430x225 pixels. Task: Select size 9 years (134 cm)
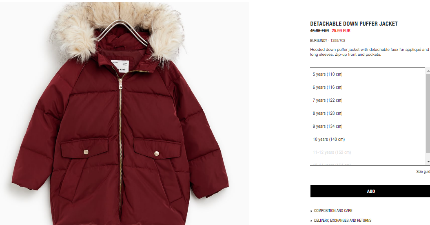click(368, 126)
